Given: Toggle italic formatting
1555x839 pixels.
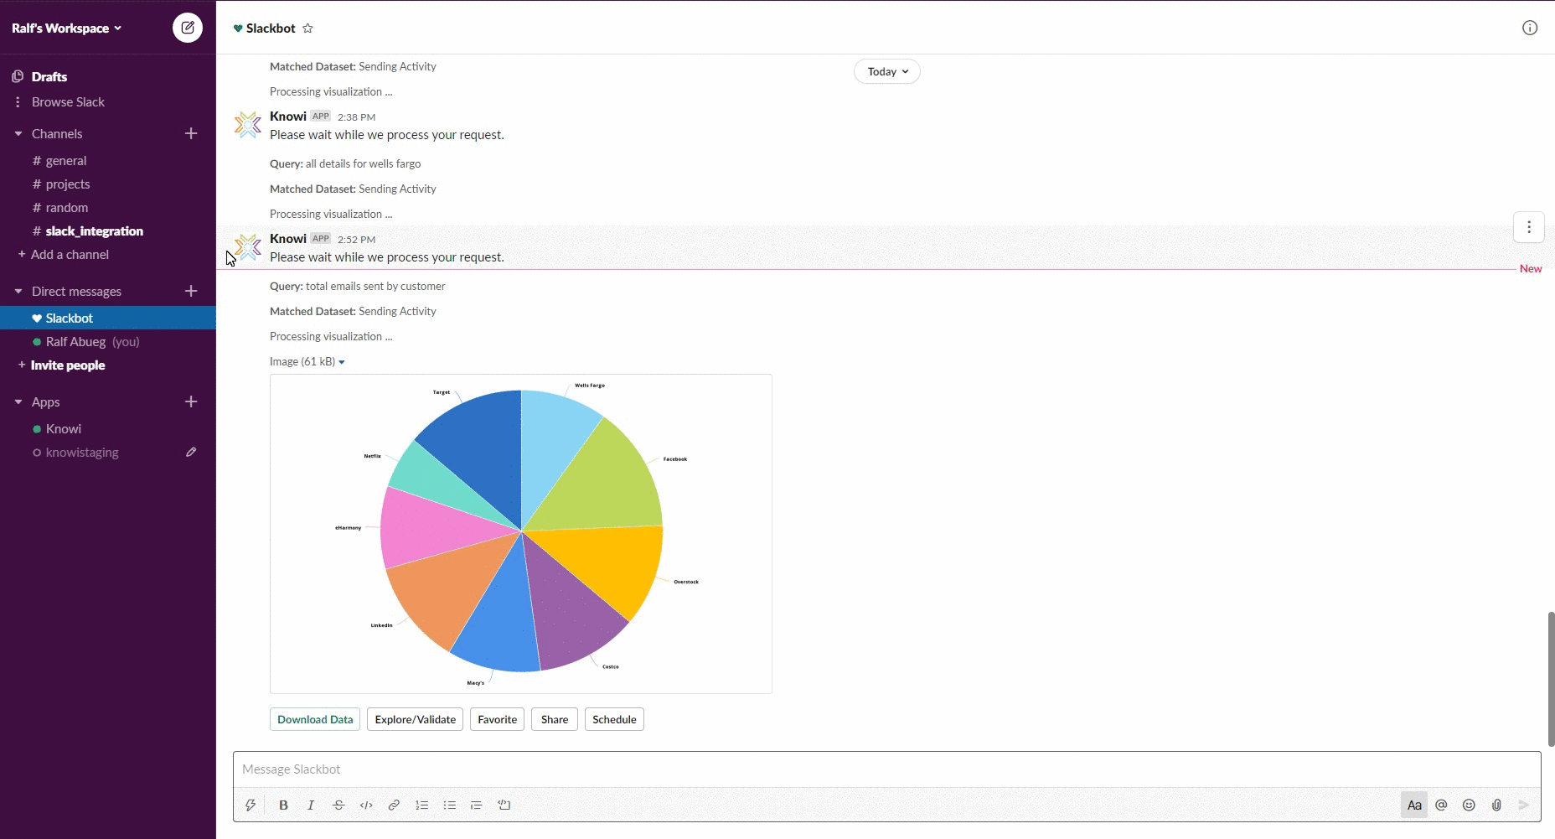Looking at the screenshot, I should pyautogui.click(x=311, y=805).
